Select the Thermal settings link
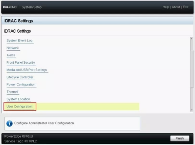Image resolution: width=195 pixels, height=145 pixels. tap(12, 92)
